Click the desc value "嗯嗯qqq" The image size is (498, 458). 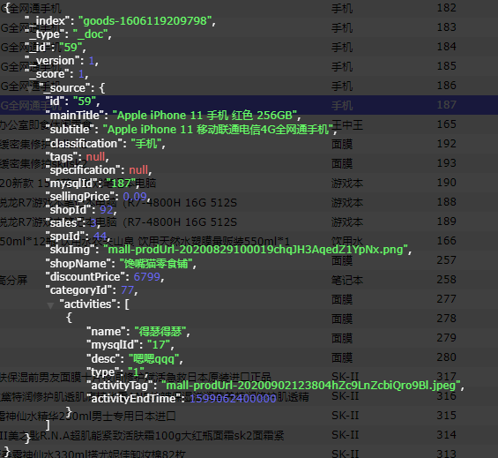(153, 359)
